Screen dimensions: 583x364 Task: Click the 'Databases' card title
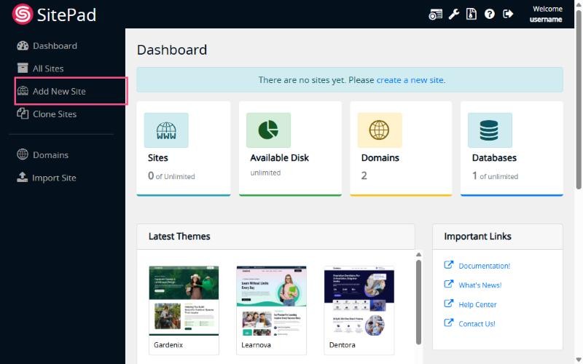click(x=494, y=158)
